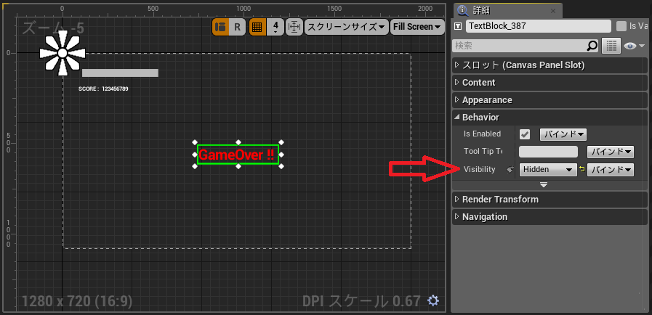Open the eye view options dropdown
Screen dimensions: 652x315
634,46
